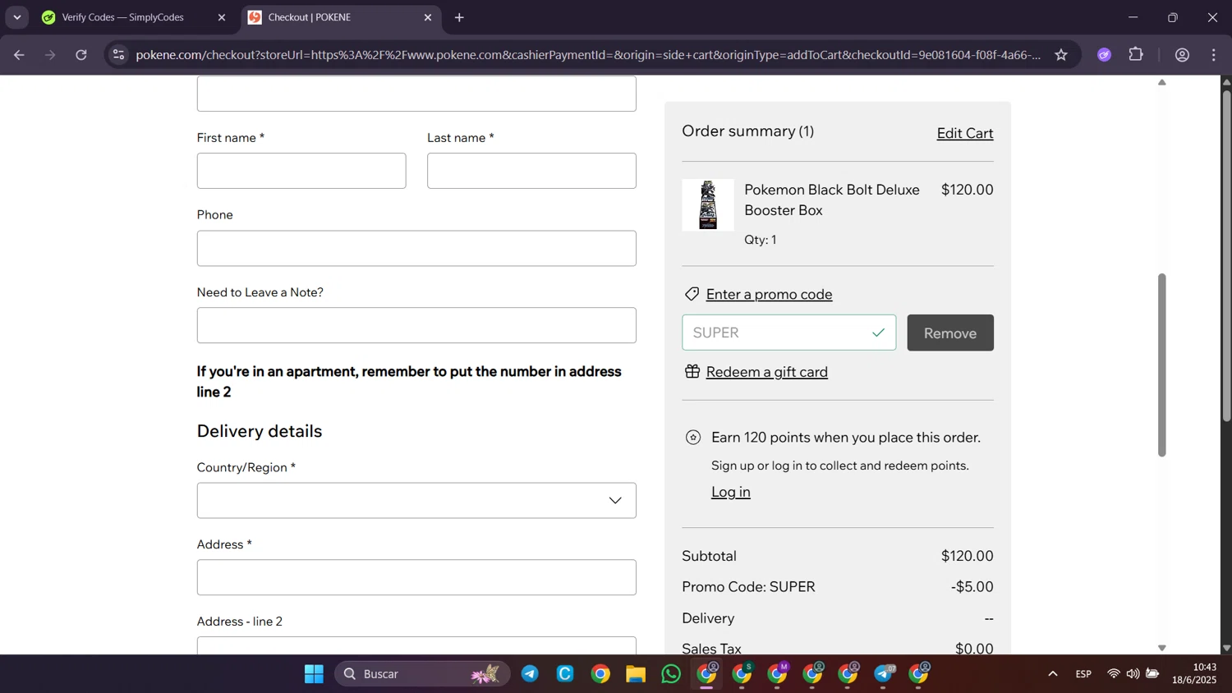The image size is (1232, 693).
Task: Click Edit Cart link
Action: (965, 133)
